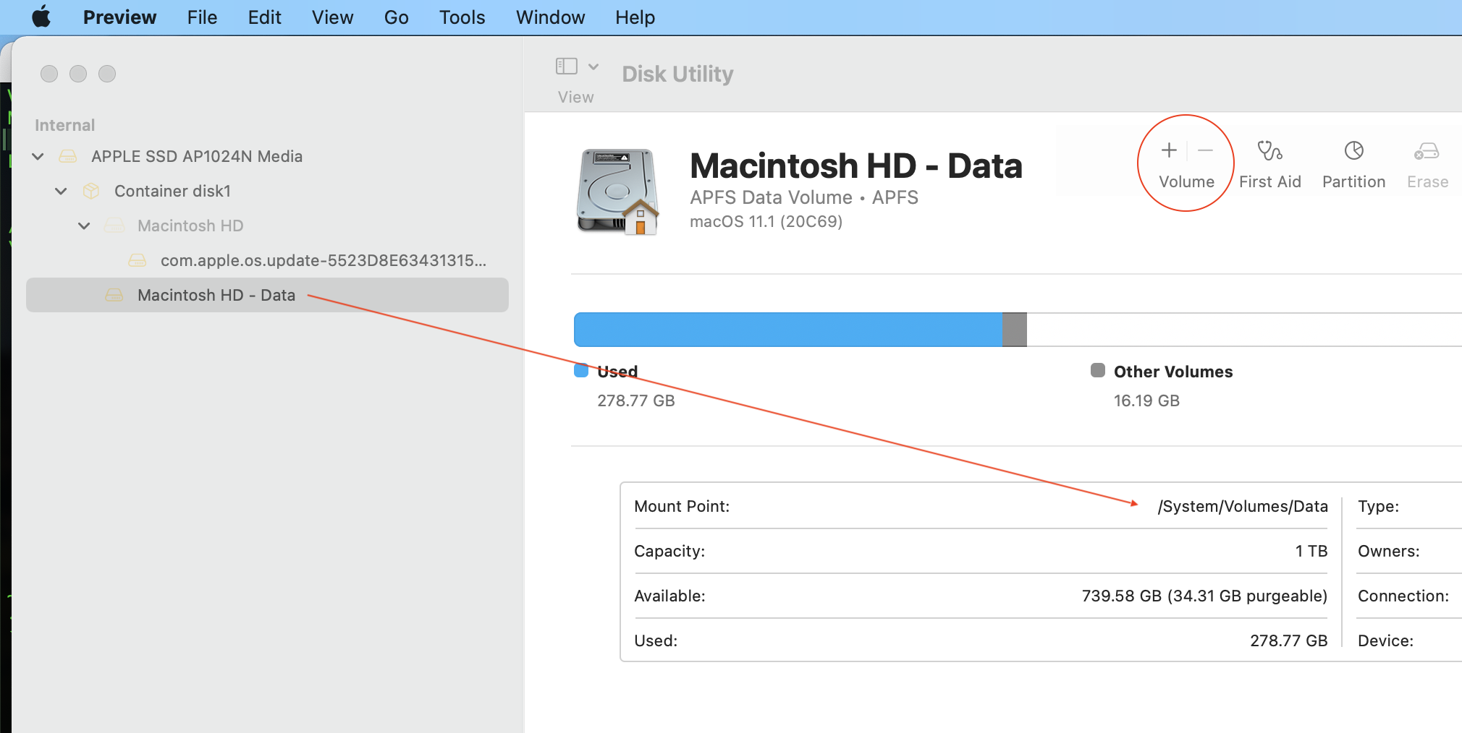Click the Partition pie icon

(1353, 150)
